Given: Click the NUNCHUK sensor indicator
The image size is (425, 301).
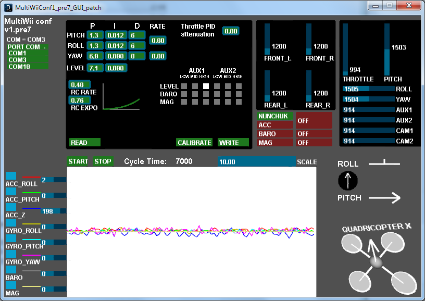Looking at the screenshot, I should 275,116.
